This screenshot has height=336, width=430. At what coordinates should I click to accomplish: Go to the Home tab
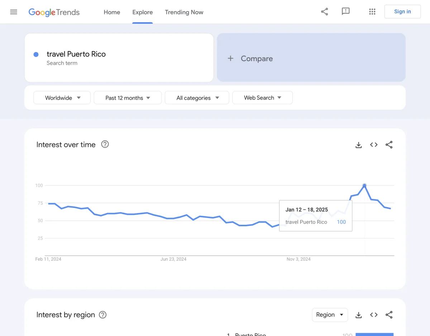112,12
